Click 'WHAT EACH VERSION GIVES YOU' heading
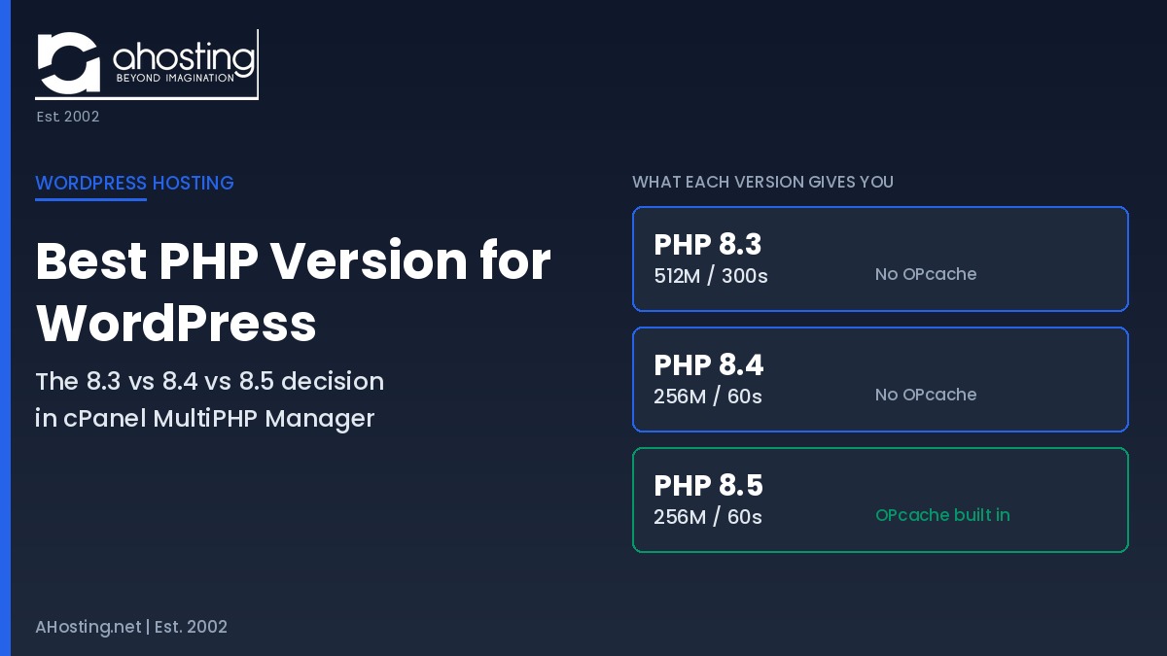1167x656 pixels. pyautogui.click(x=762, y=182)
